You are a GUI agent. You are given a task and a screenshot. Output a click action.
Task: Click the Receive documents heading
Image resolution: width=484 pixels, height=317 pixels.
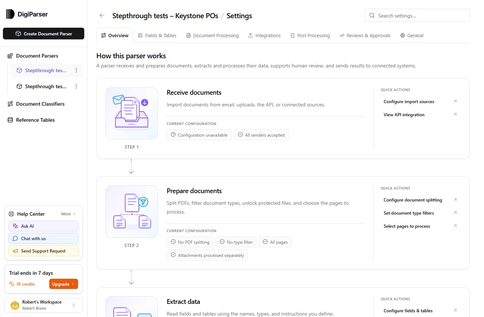(194, 93)
